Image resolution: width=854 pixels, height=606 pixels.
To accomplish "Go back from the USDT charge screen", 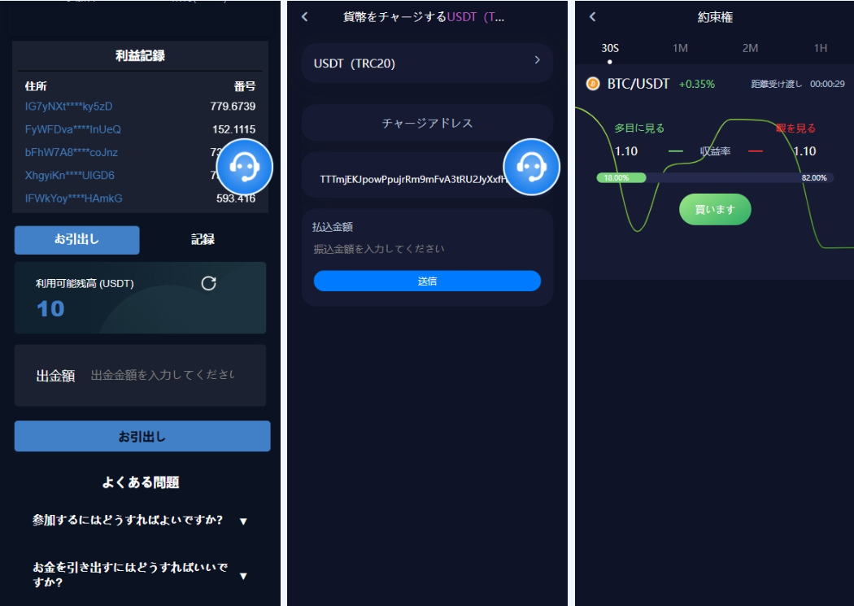I will pos(305,17).
